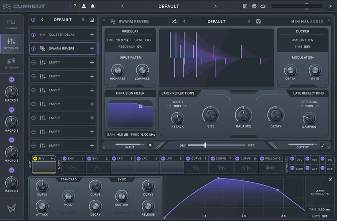Open settings gear in top bar
Viewport: 337px width, 221px height.
click(x=254, y=6)
